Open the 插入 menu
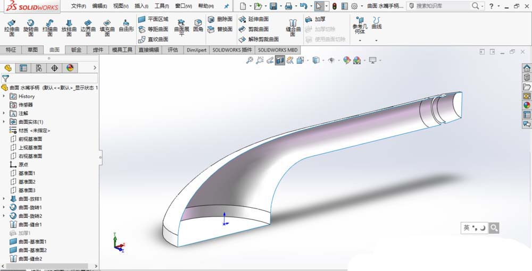The height and width of the screenshot is (271, 532). coord(142,6)
